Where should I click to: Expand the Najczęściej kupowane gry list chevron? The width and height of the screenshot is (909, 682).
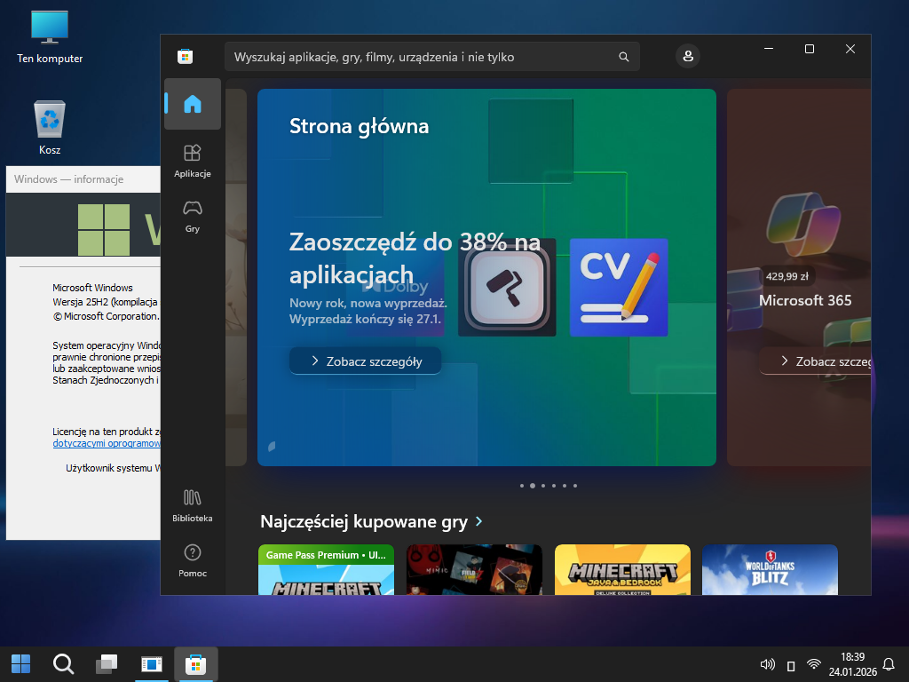479,521
